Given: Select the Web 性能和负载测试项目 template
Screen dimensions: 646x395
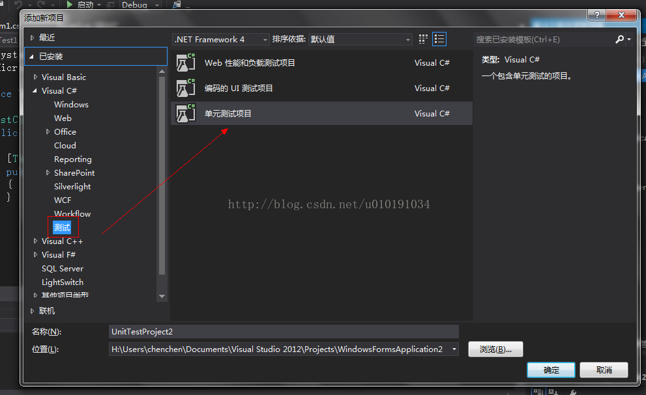Looking at the screenshot, I should pos(321,63).
